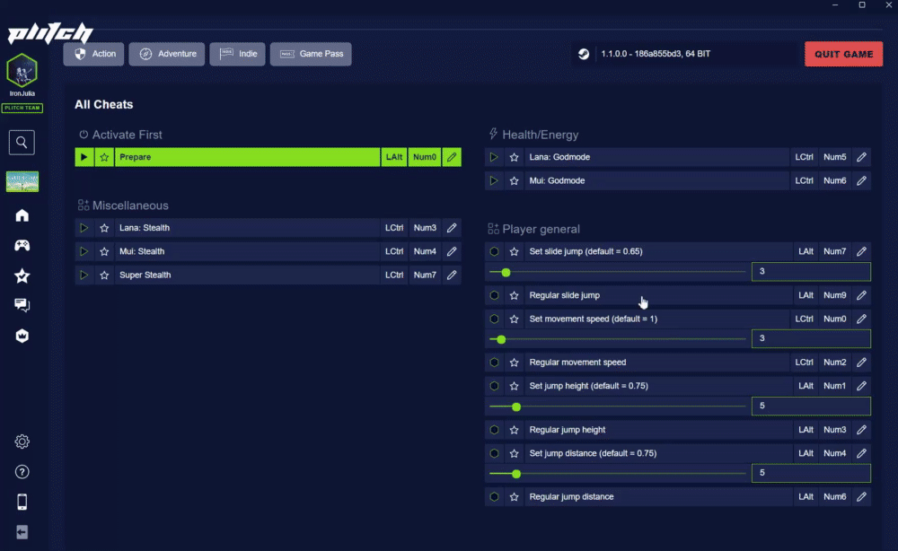Activate Lana: Stealth play toggle
This screenshot has height=551, width=898.
click(x=84, y=228)
